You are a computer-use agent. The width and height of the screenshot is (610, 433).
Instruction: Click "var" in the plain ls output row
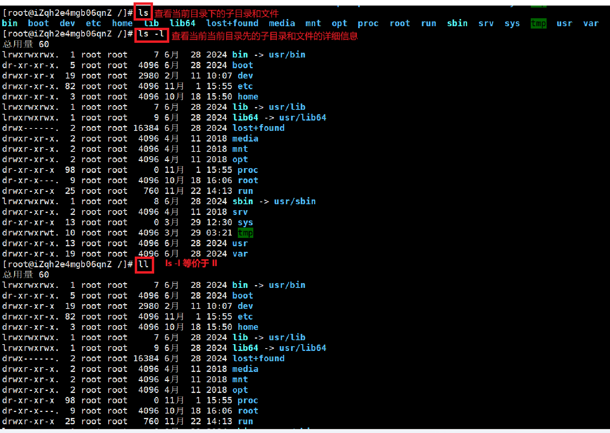[x=591, y=23]
